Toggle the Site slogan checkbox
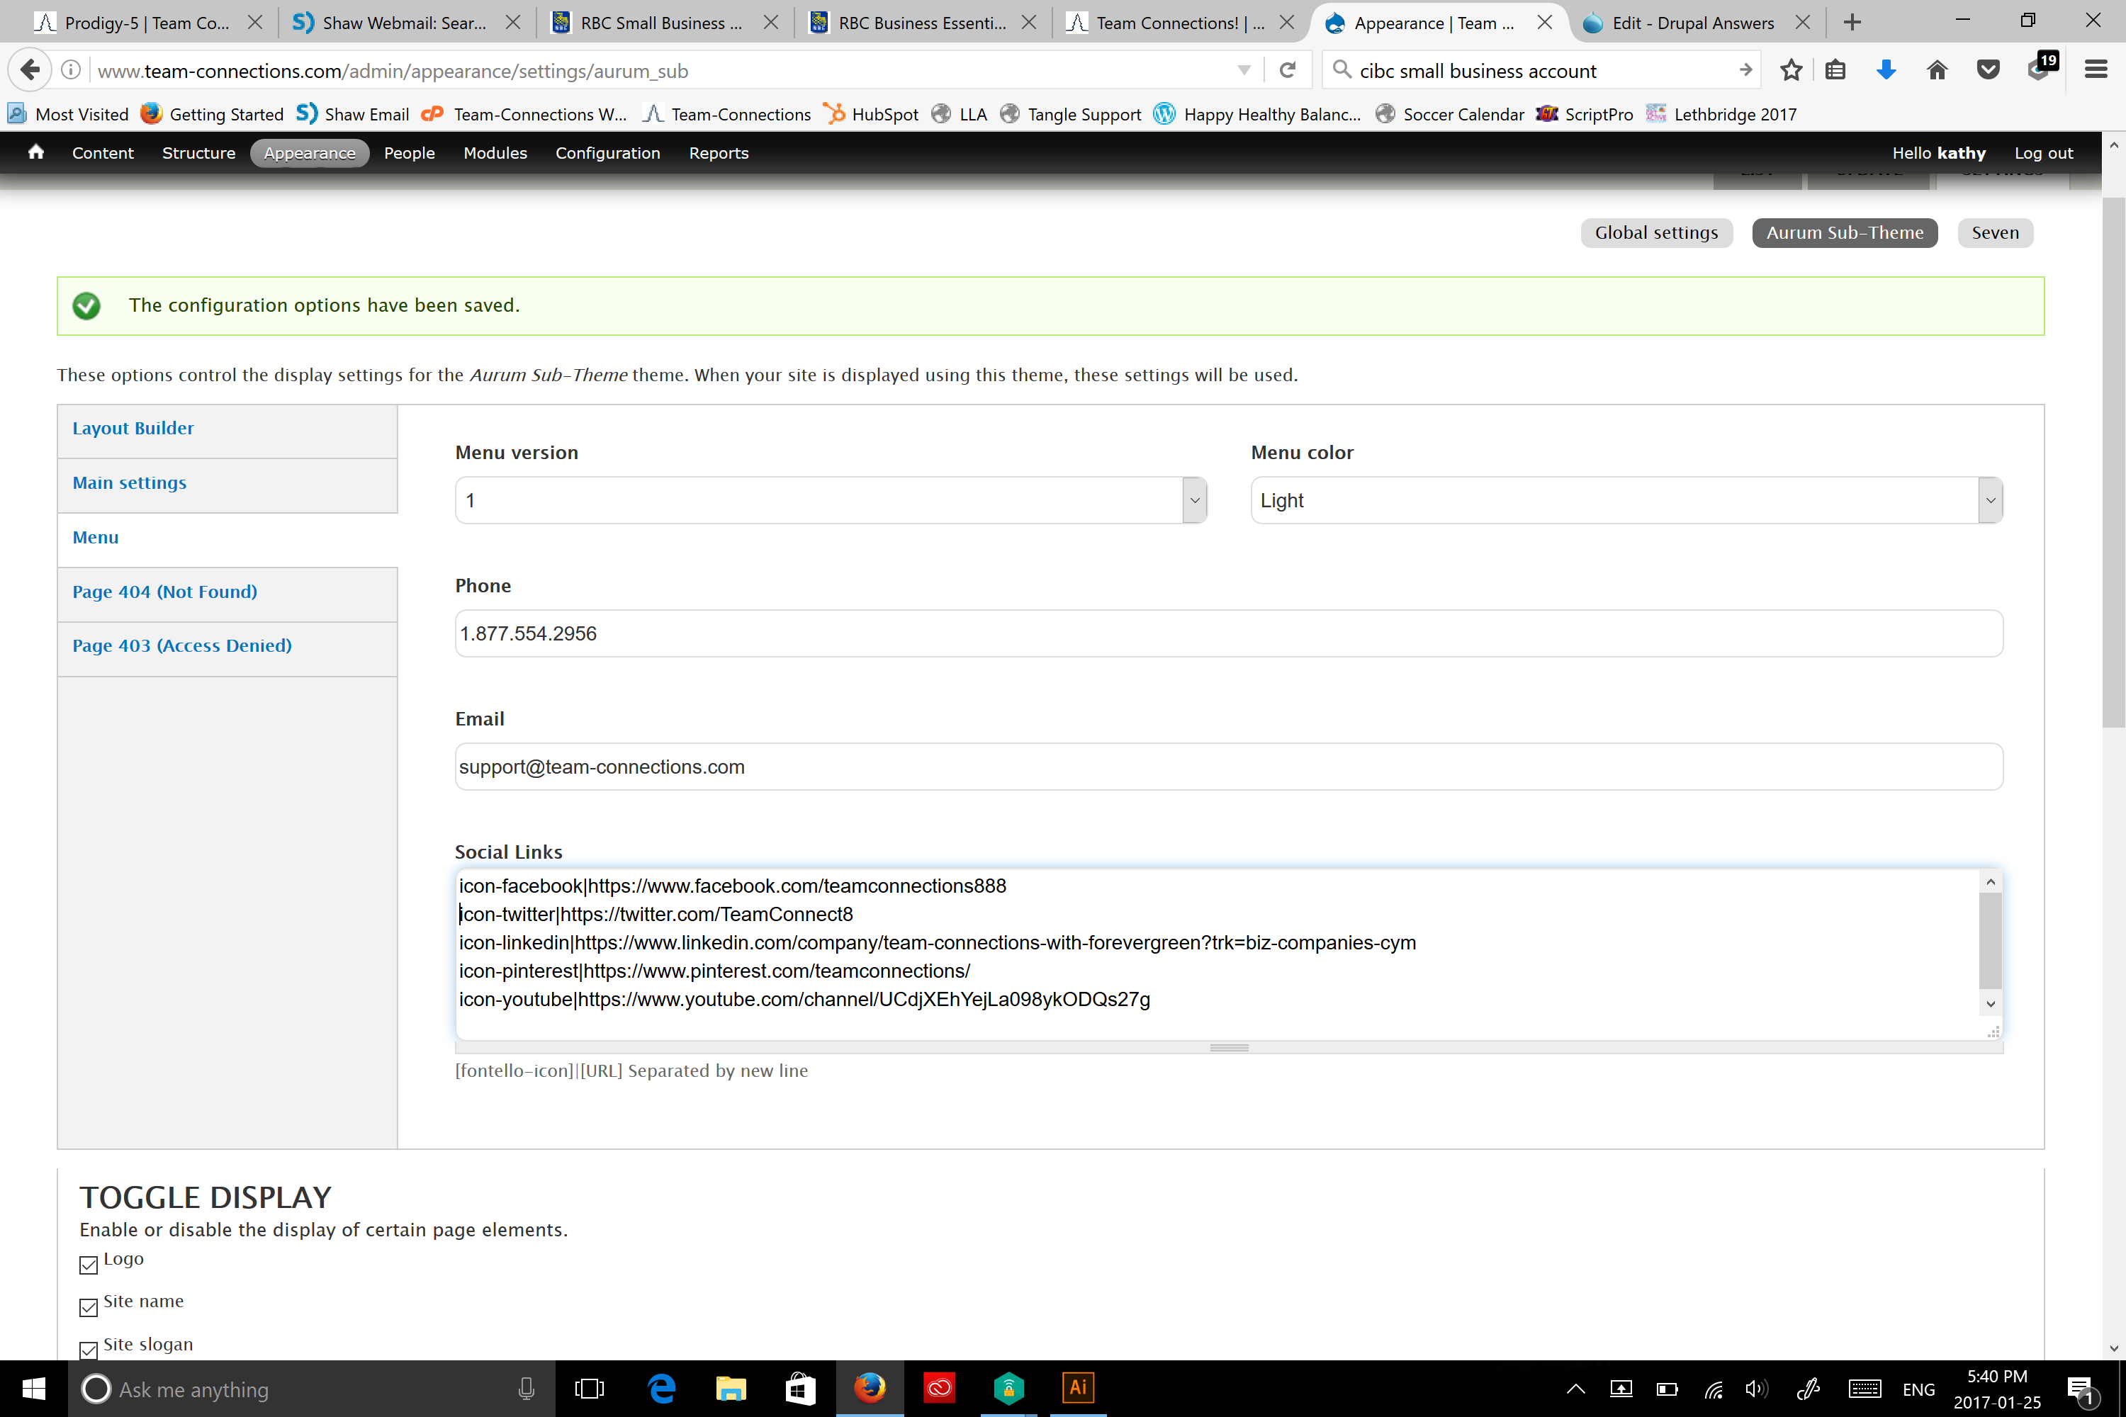 (89, 1350)
